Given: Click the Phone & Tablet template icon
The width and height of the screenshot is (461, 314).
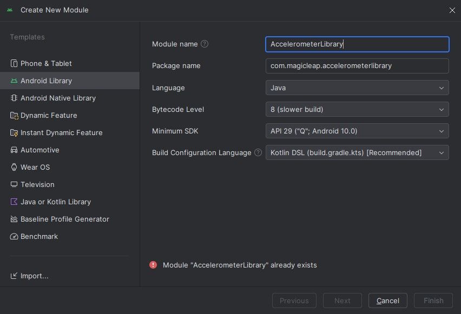Looking at the screenshot, I should (x=14, y=63).
